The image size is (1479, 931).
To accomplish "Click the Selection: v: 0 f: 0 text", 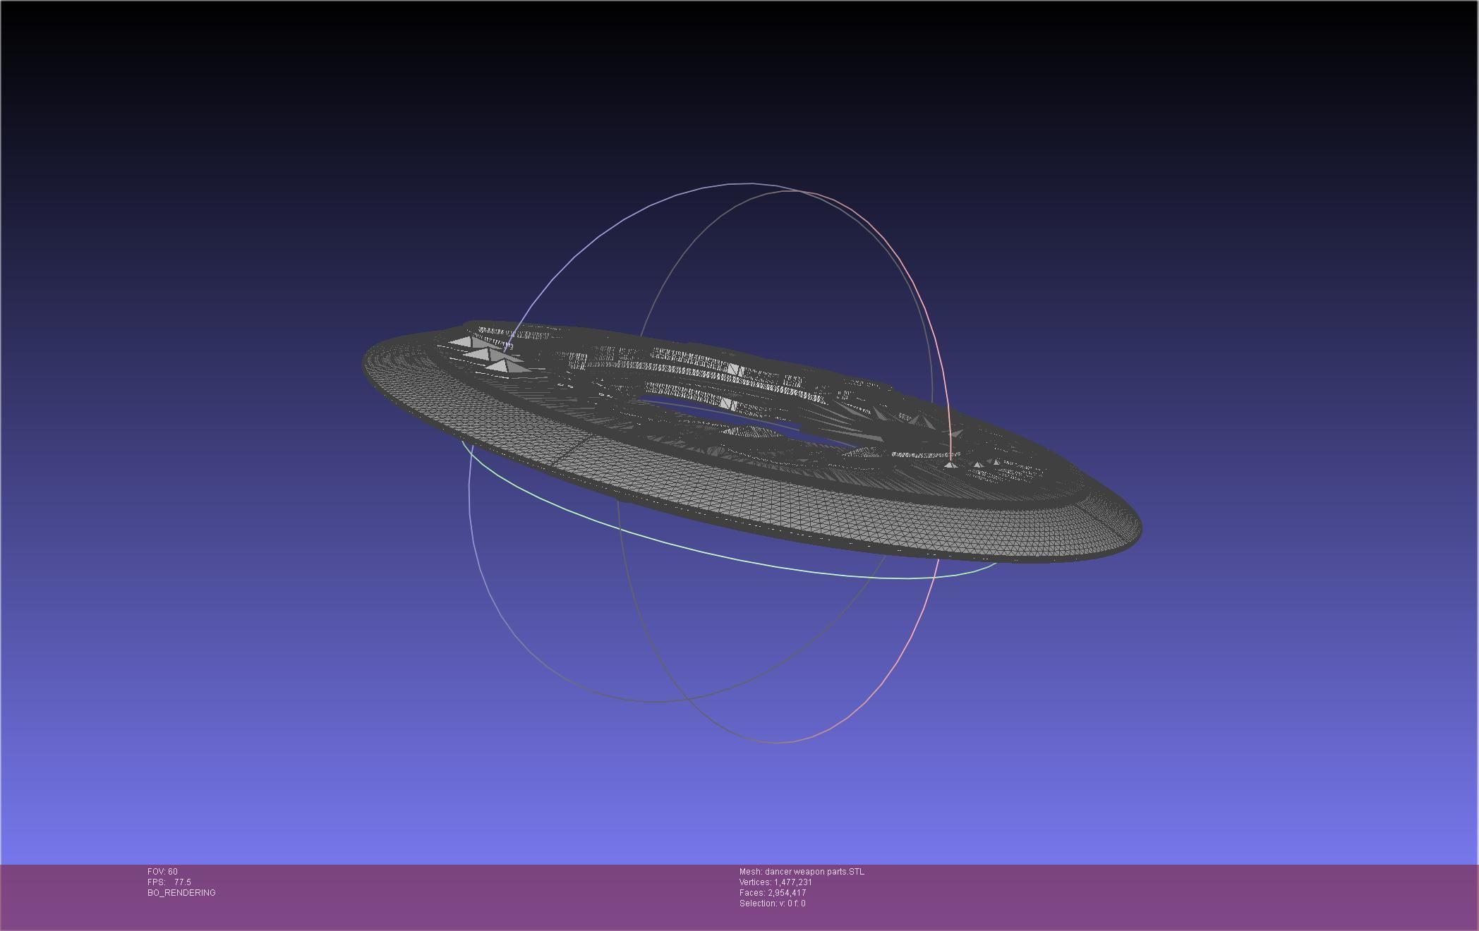I will 772,903.
